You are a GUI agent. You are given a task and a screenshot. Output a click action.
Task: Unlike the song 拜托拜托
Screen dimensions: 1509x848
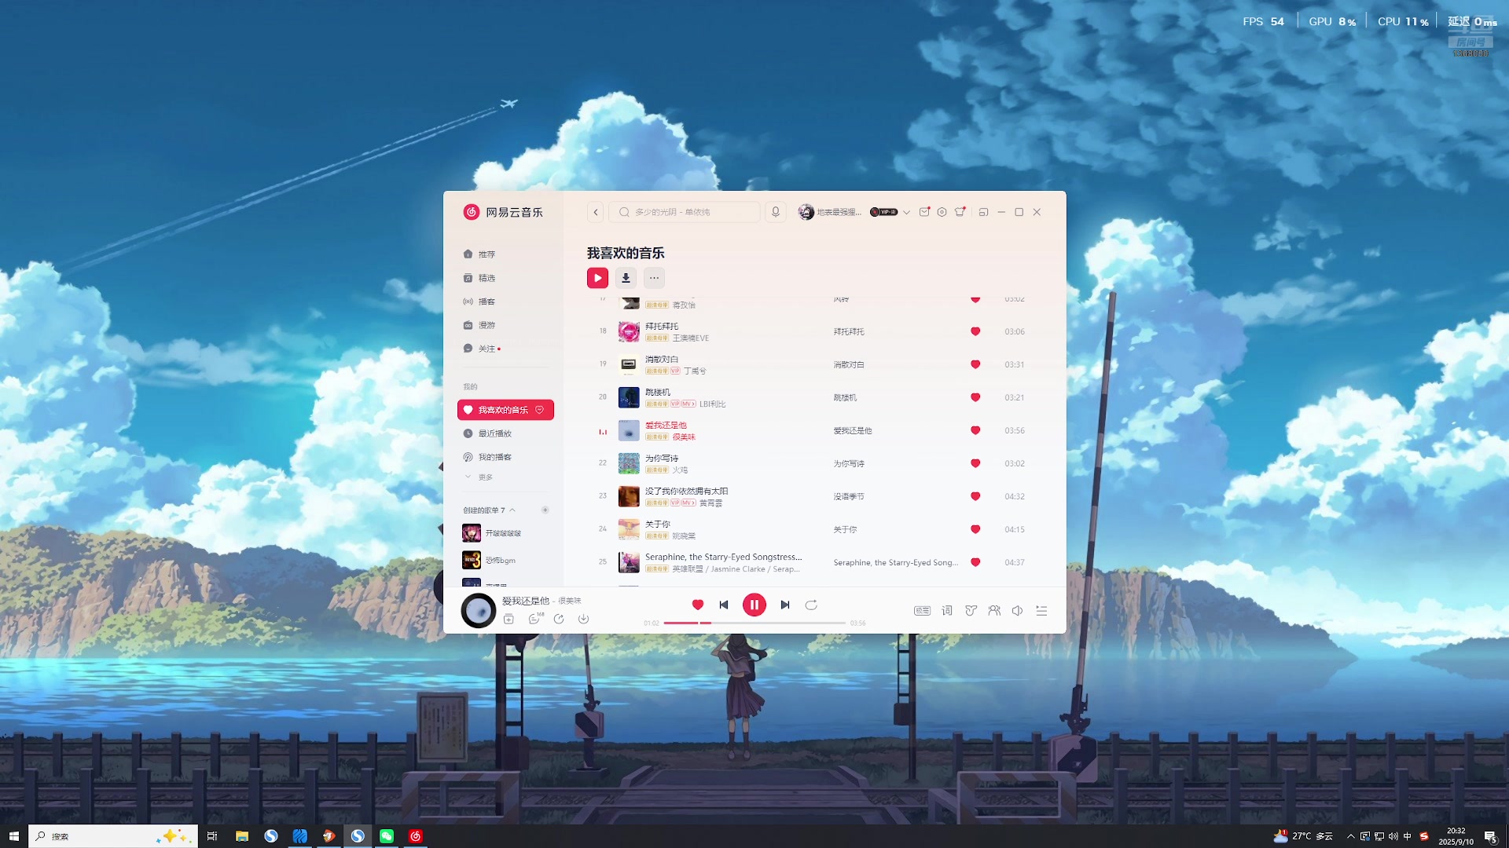tap(975, 331)
